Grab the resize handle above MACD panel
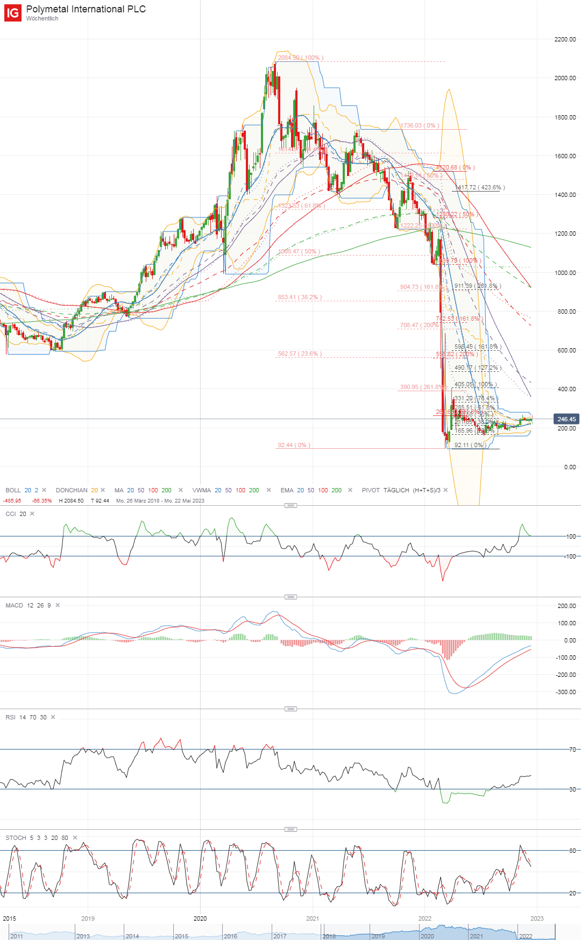581x940 pixels. 290,597
